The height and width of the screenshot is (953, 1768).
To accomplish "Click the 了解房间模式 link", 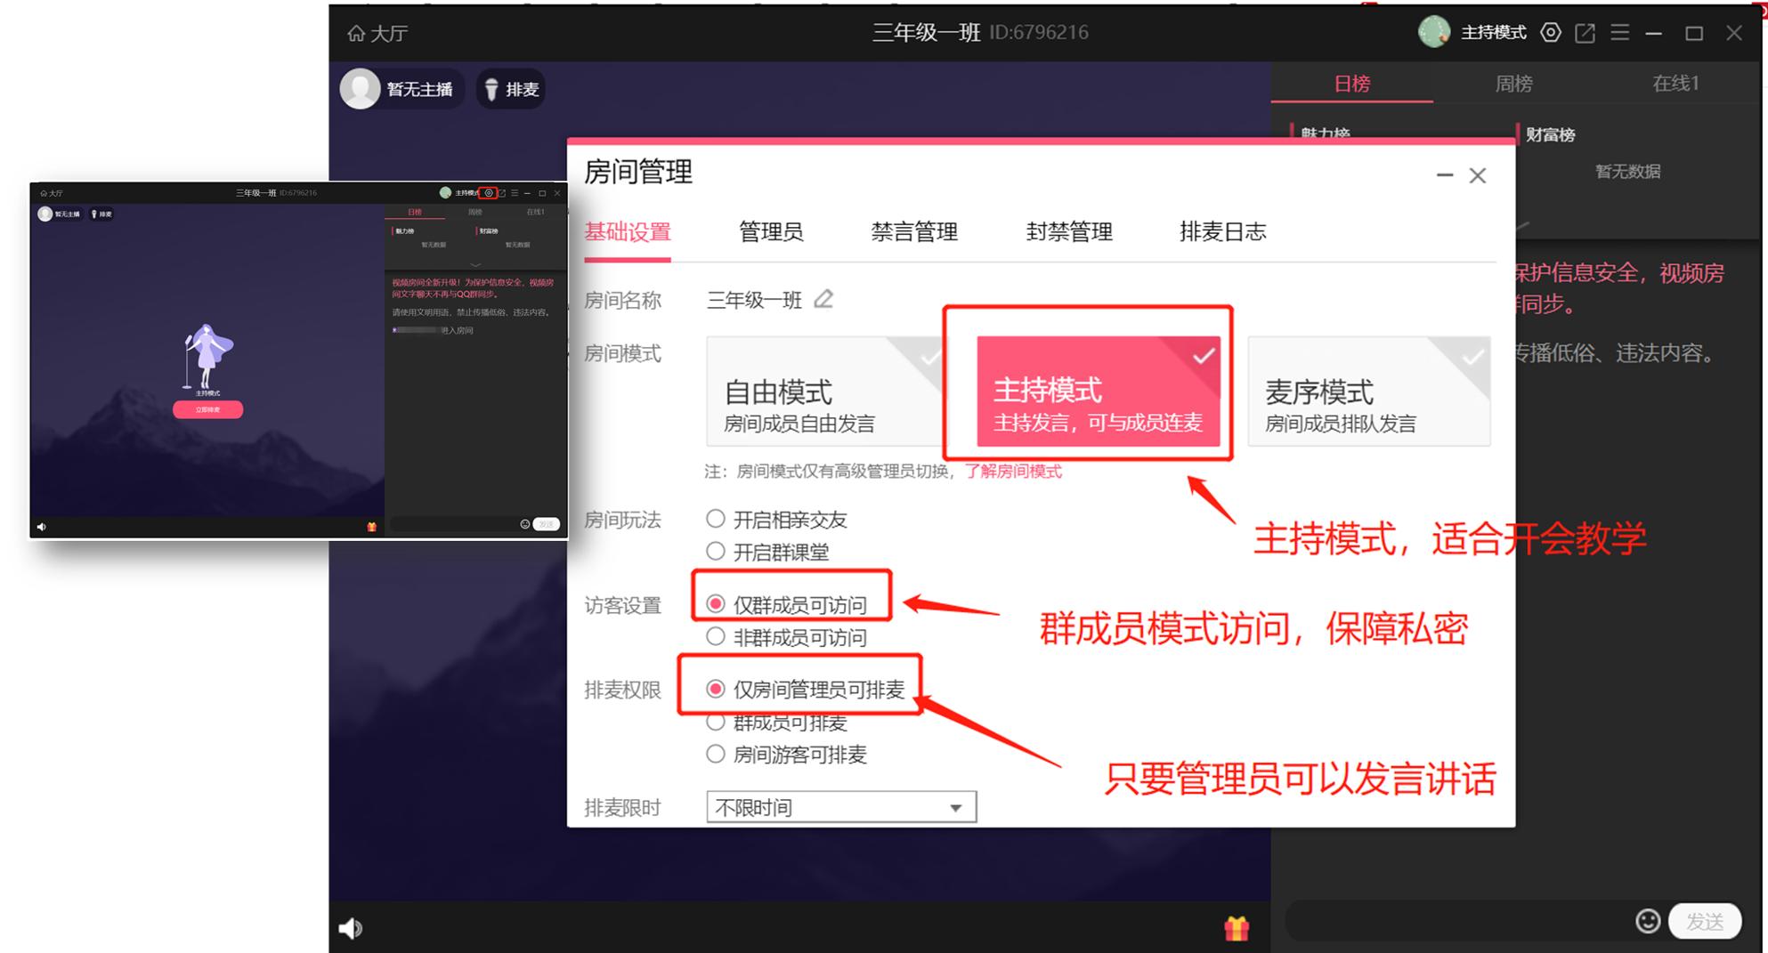I will click(x=1014, y=471).
